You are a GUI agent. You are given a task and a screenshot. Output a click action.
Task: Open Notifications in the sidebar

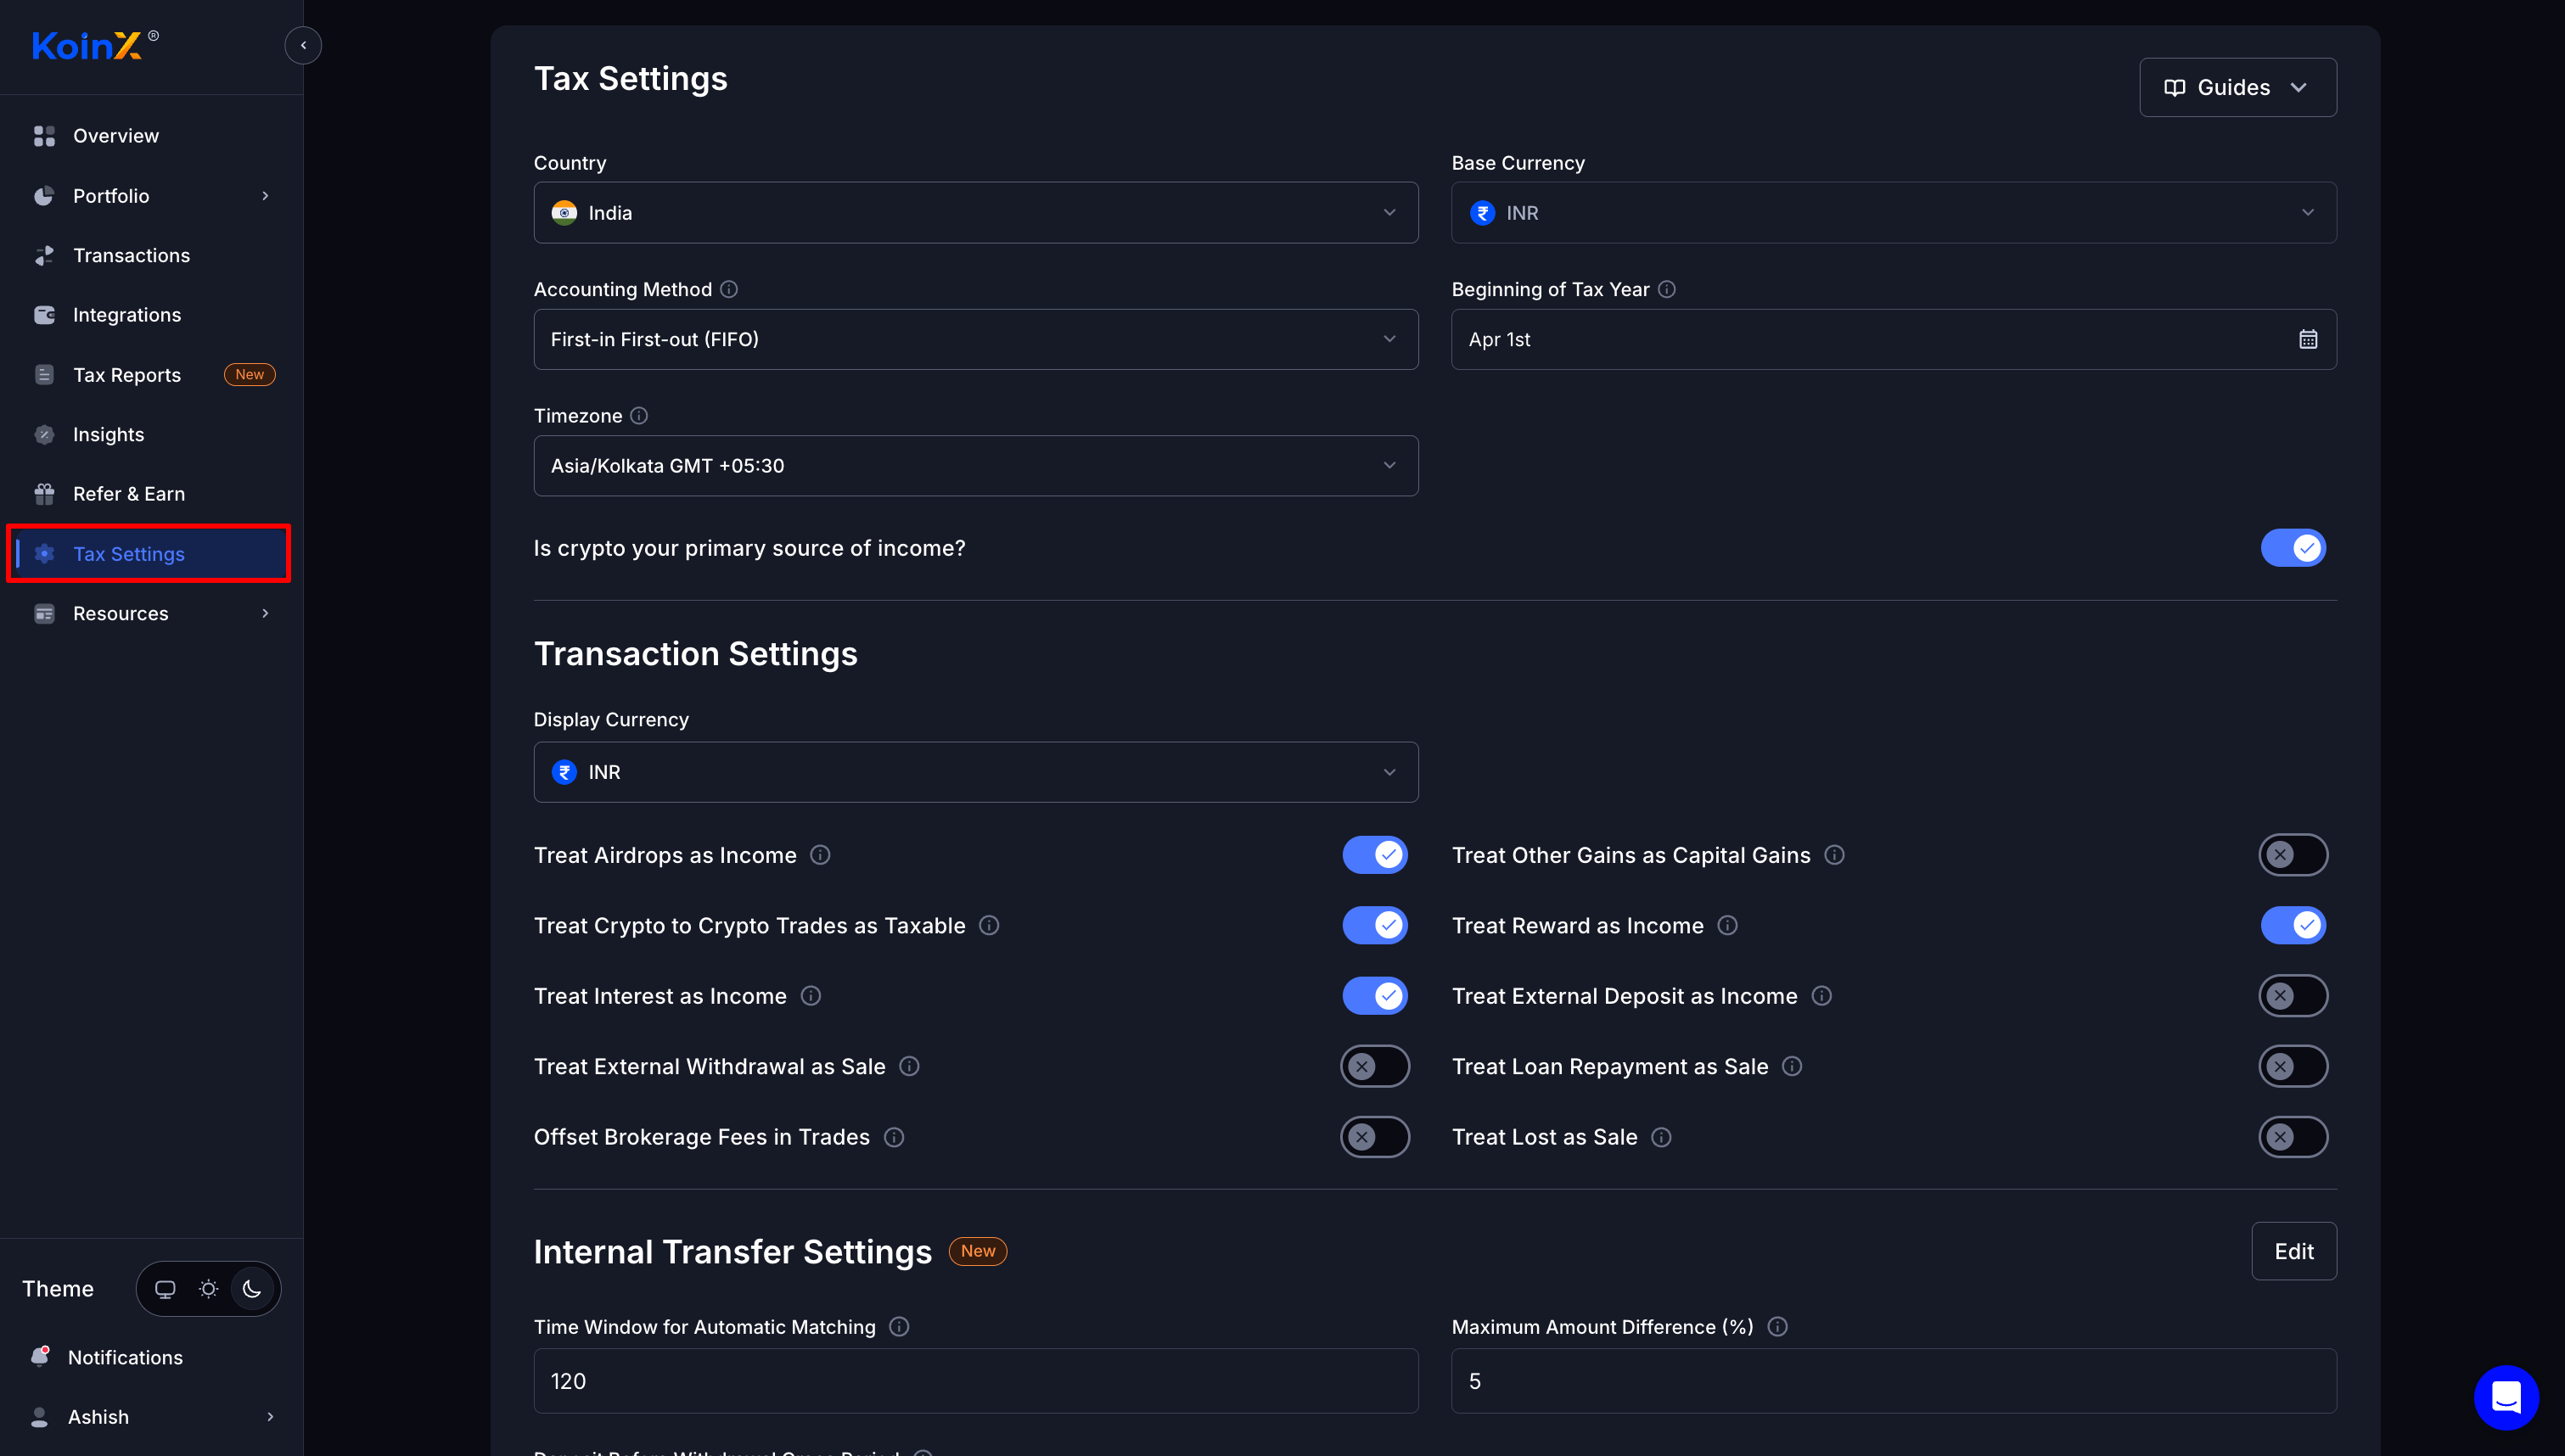125,1357
